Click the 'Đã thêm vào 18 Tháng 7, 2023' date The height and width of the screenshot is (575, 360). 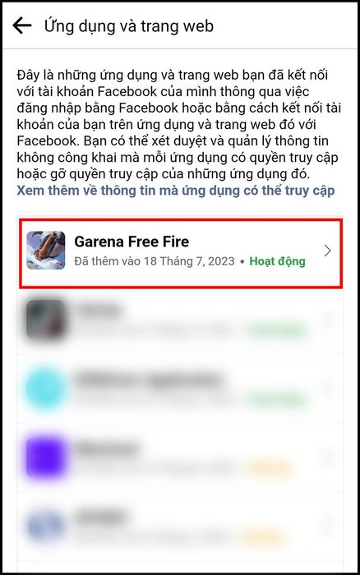click(x=155, y=261)
